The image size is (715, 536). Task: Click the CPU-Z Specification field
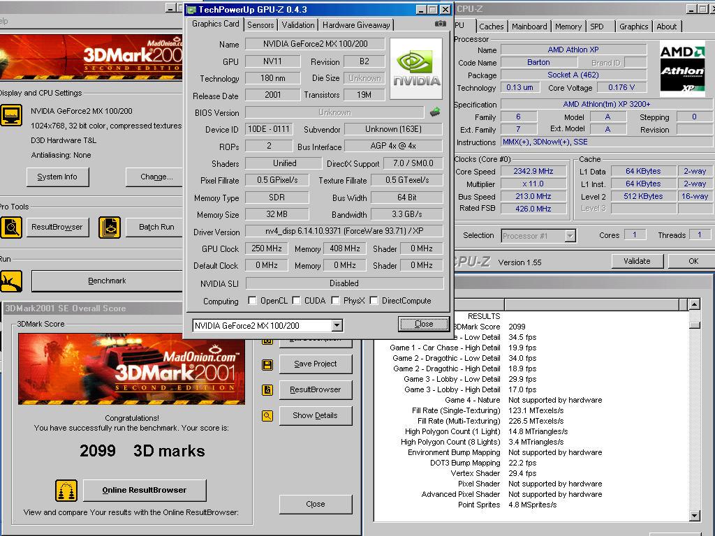point(607,105)
